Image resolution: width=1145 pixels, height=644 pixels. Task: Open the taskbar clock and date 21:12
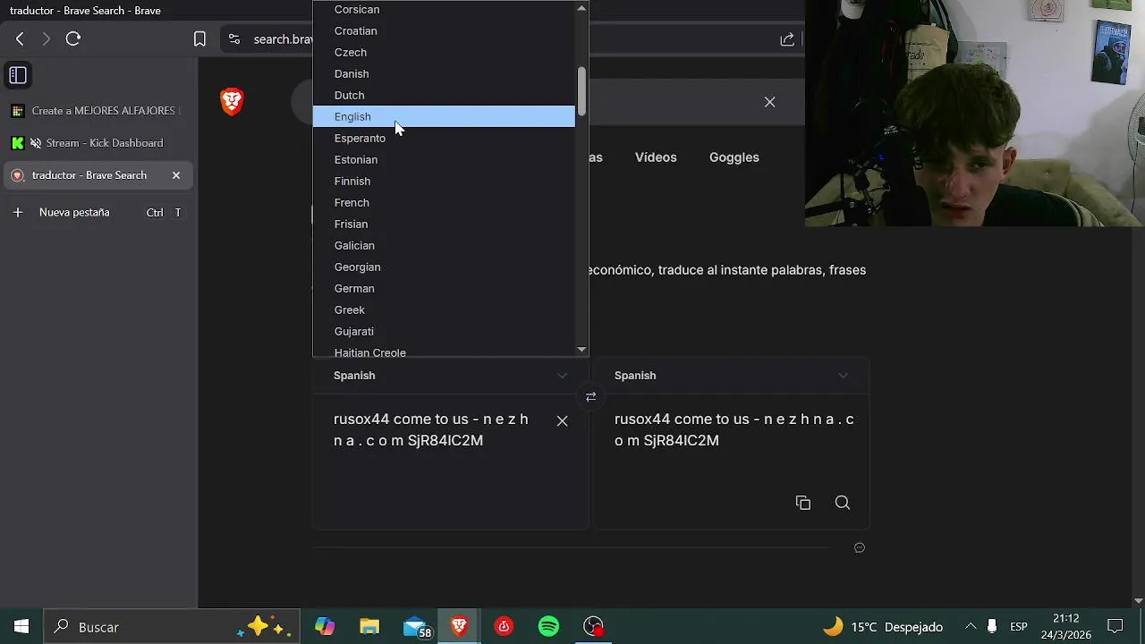coord(1066,627)
